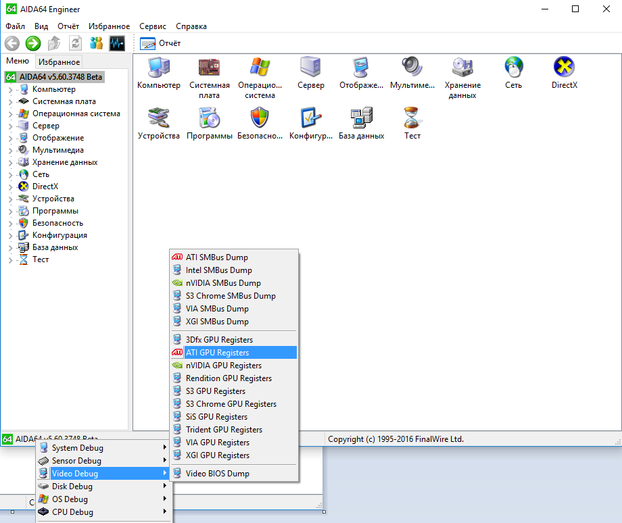The image size is (622, 523).
Task: Open OS Debug submenu
Action: tap(103, 499)
